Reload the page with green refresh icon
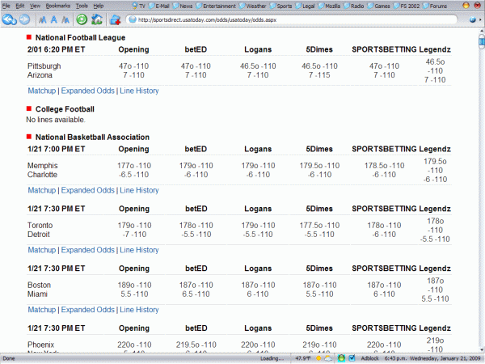 [82, 19]
